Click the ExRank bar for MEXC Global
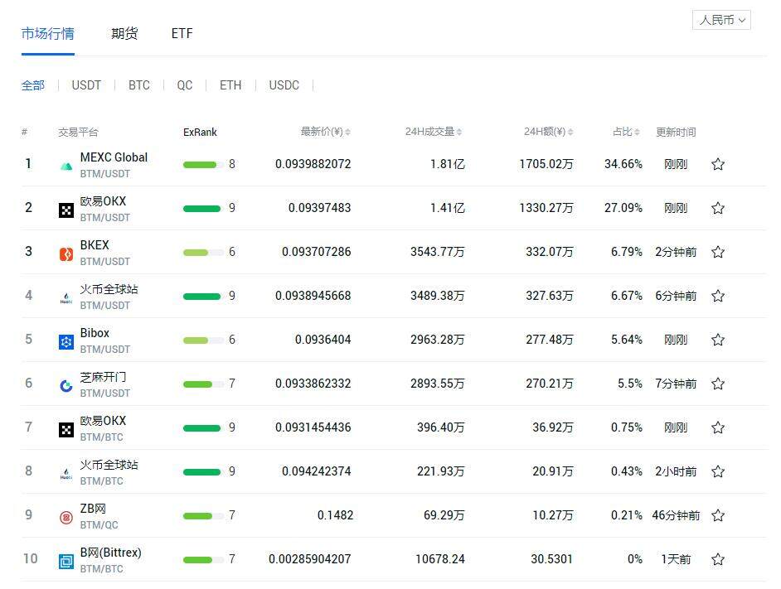 pos(199,164)
